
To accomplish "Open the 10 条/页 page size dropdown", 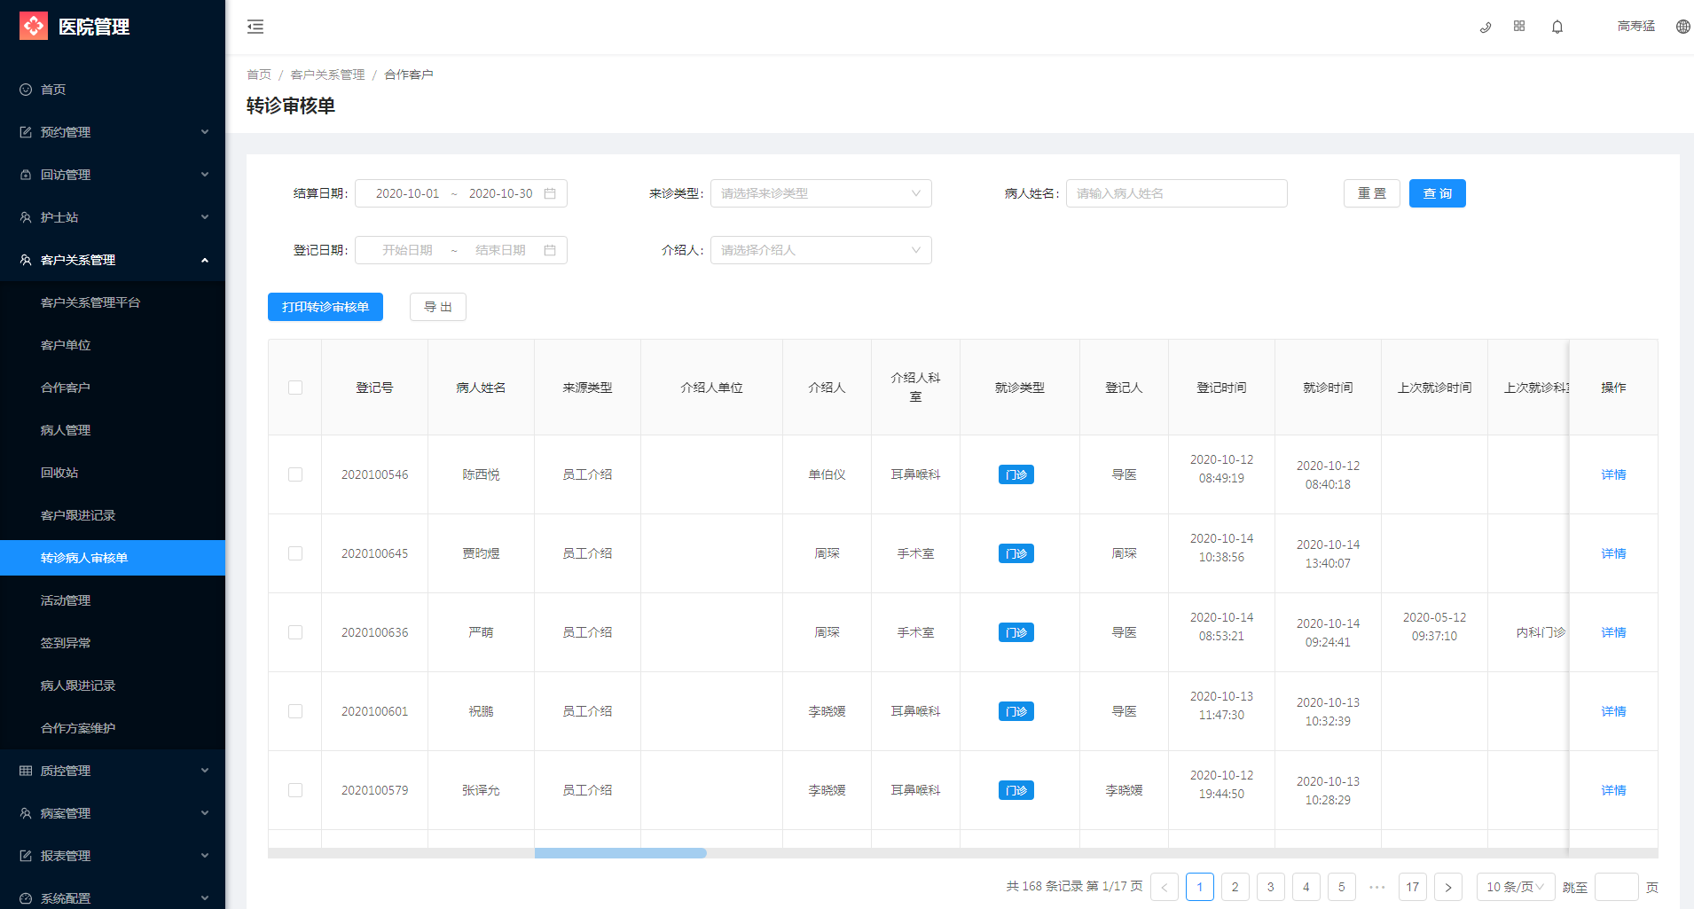I will [1516, 887].
